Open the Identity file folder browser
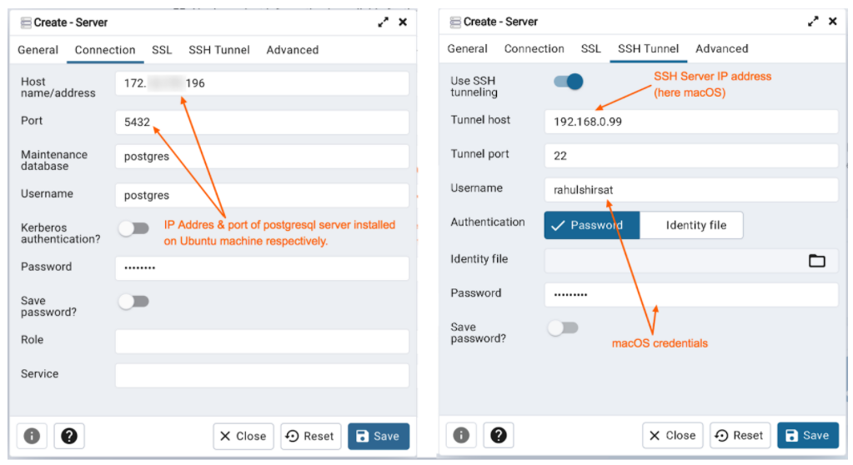 816,261
